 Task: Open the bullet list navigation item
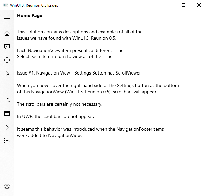point(7,141)
